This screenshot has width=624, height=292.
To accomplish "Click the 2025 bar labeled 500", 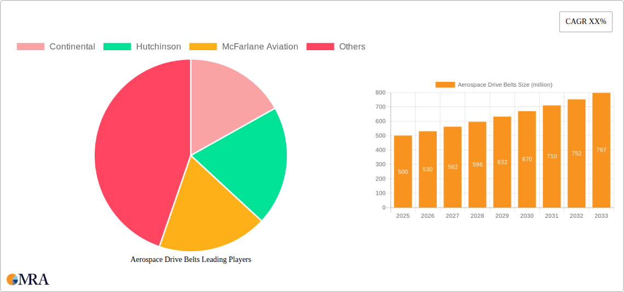I will [x=403, y=171].
